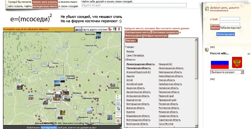The image size is (251, 129).
Task: Click the e-mail input field
Action: pos(230,19)
